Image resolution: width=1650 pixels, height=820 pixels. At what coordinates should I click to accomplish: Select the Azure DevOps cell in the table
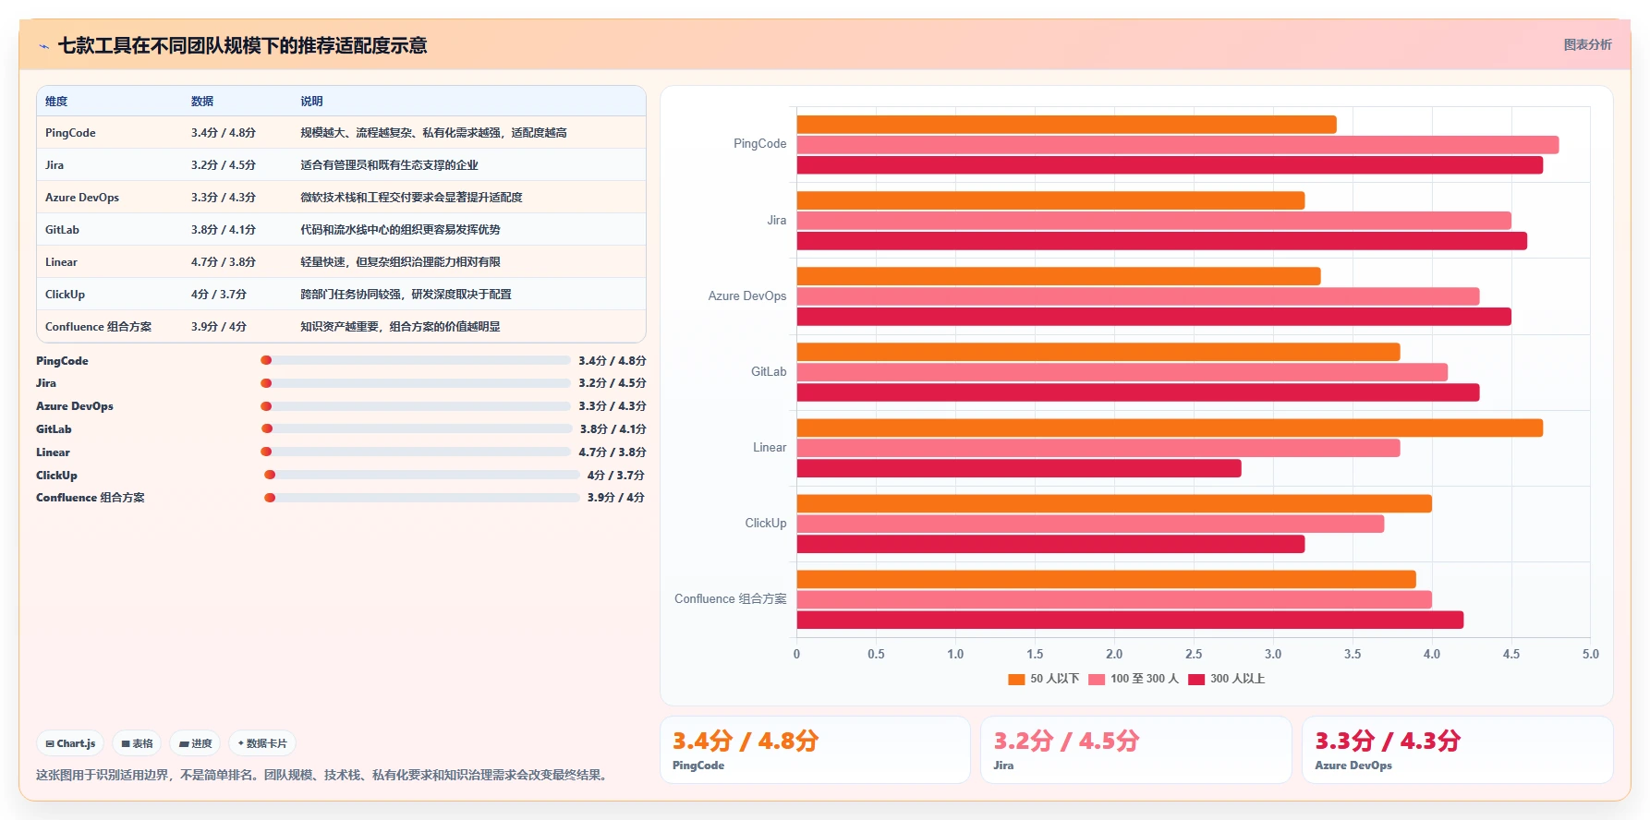82,198
